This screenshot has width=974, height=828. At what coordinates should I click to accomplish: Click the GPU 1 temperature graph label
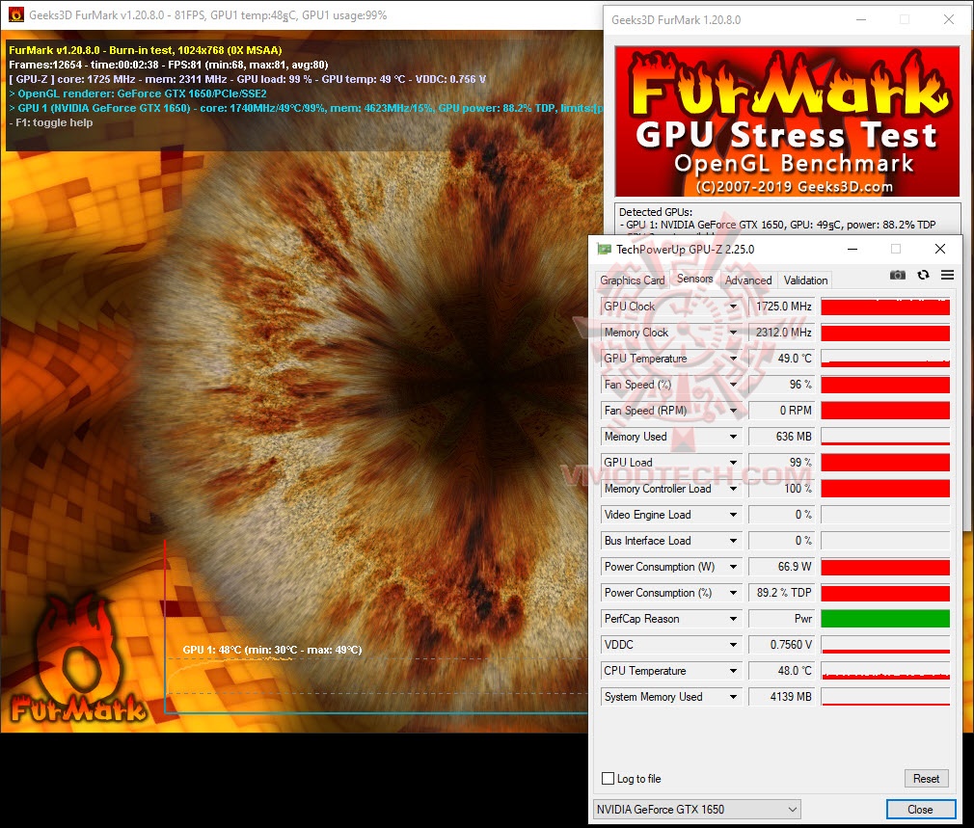click(x=272, y=650)
